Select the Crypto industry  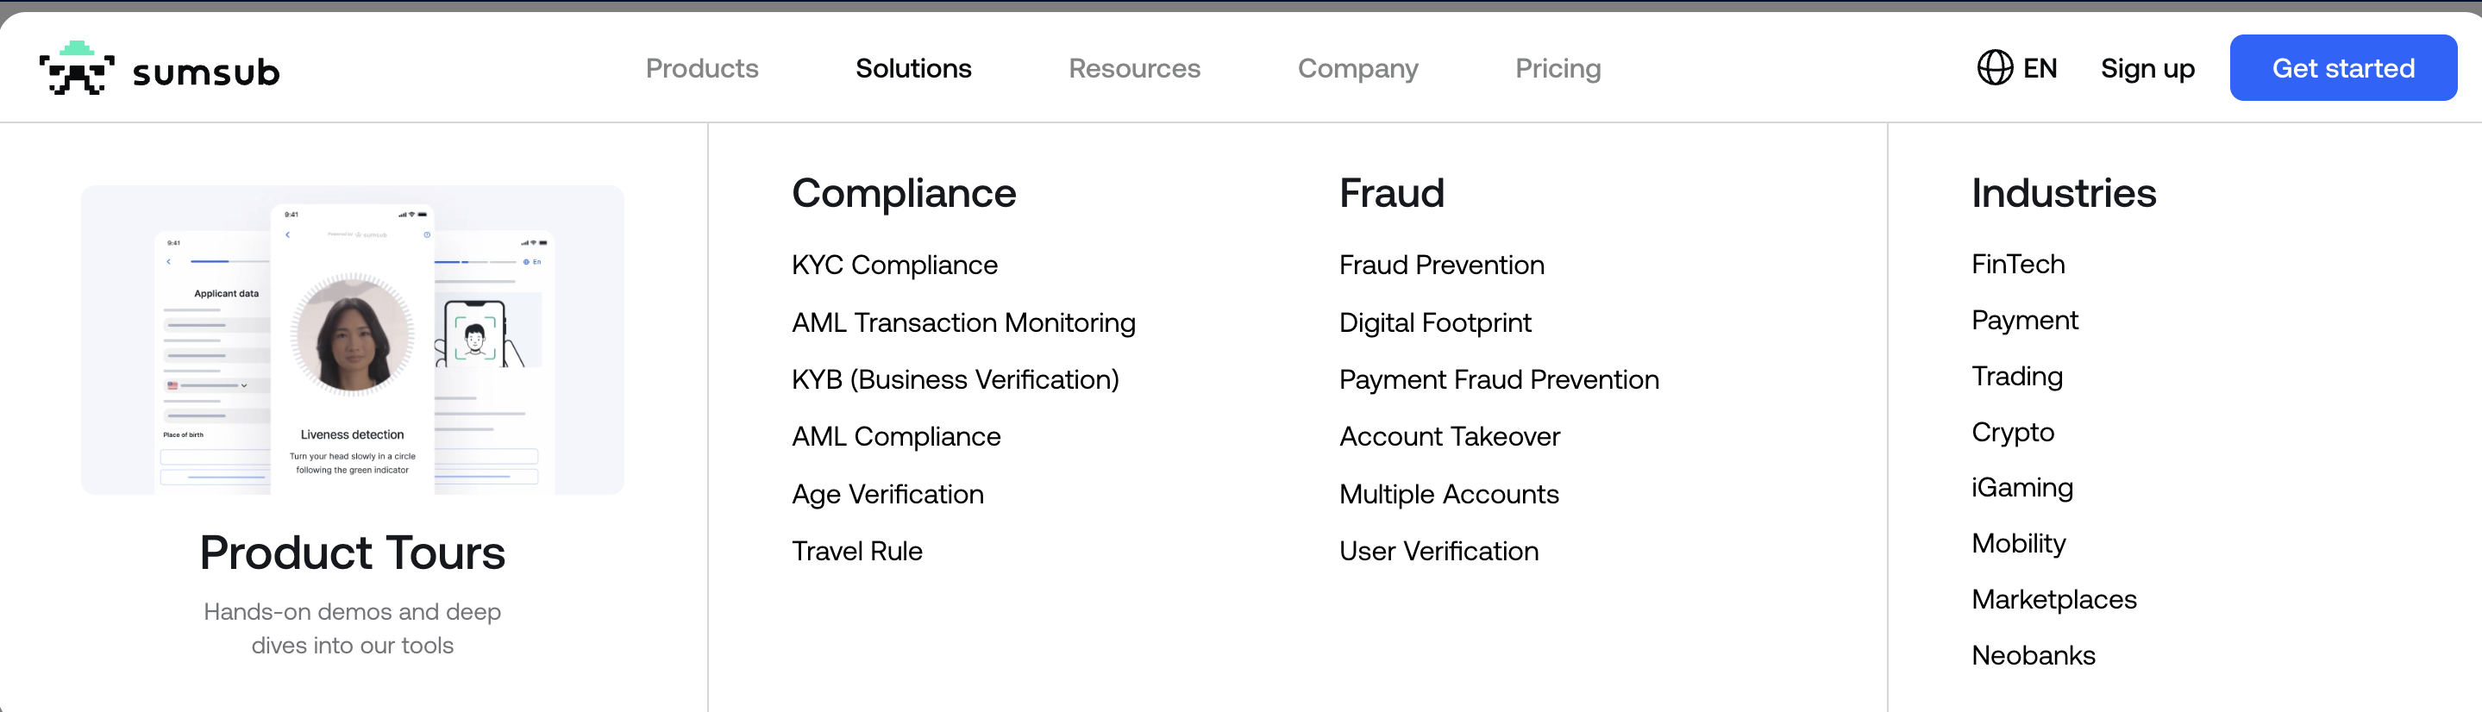[x=2012, y=432]
